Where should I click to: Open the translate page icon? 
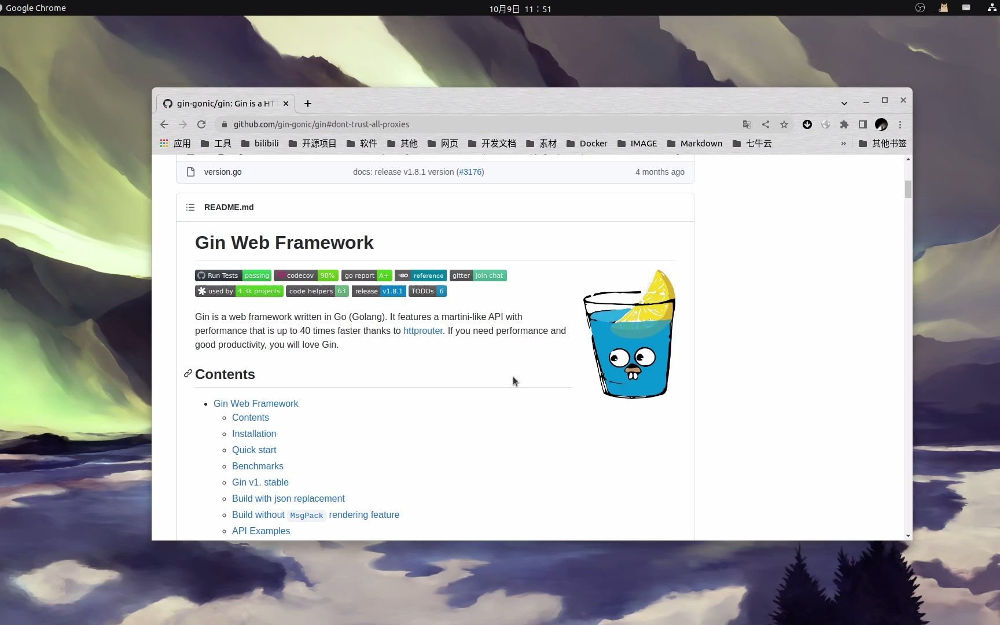click(x=747, y=124)
